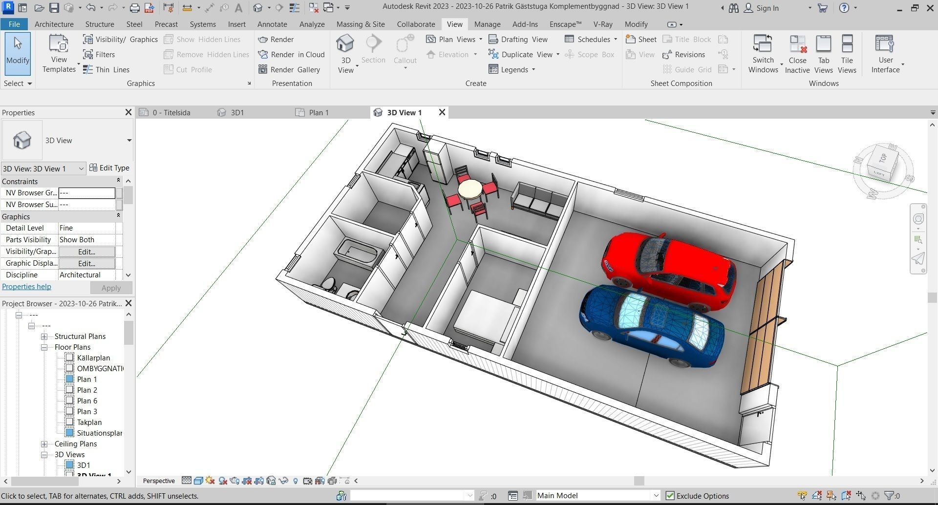Start the Render tool
Image resolution: width=938 pixels, height=505 pixels.
[276, 40]
